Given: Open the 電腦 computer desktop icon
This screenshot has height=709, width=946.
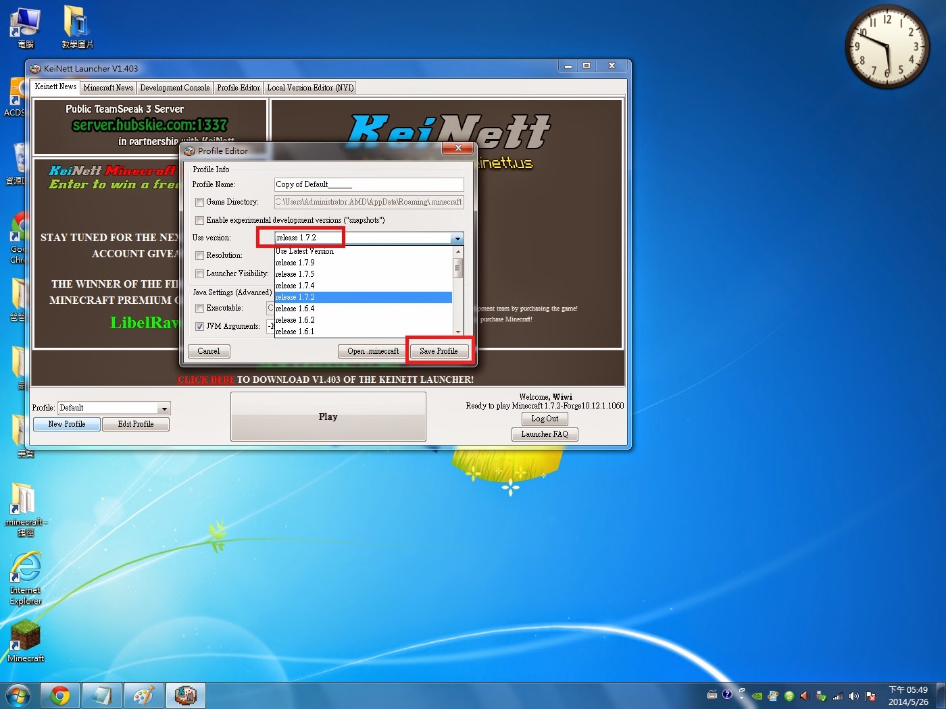Looking at the screenshot, I should pyautogui.click(x=25, y=27).
